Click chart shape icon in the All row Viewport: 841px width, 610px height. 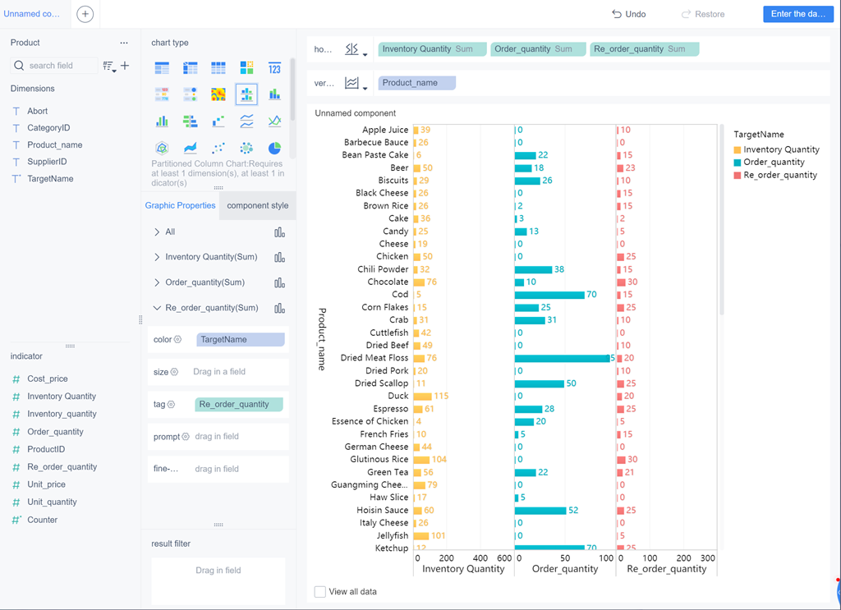(279, 232)
